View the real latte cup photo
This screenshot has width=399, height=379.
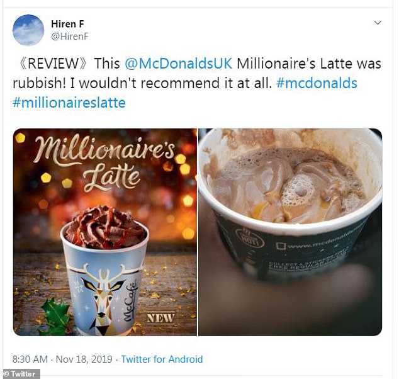pos(290,232)
